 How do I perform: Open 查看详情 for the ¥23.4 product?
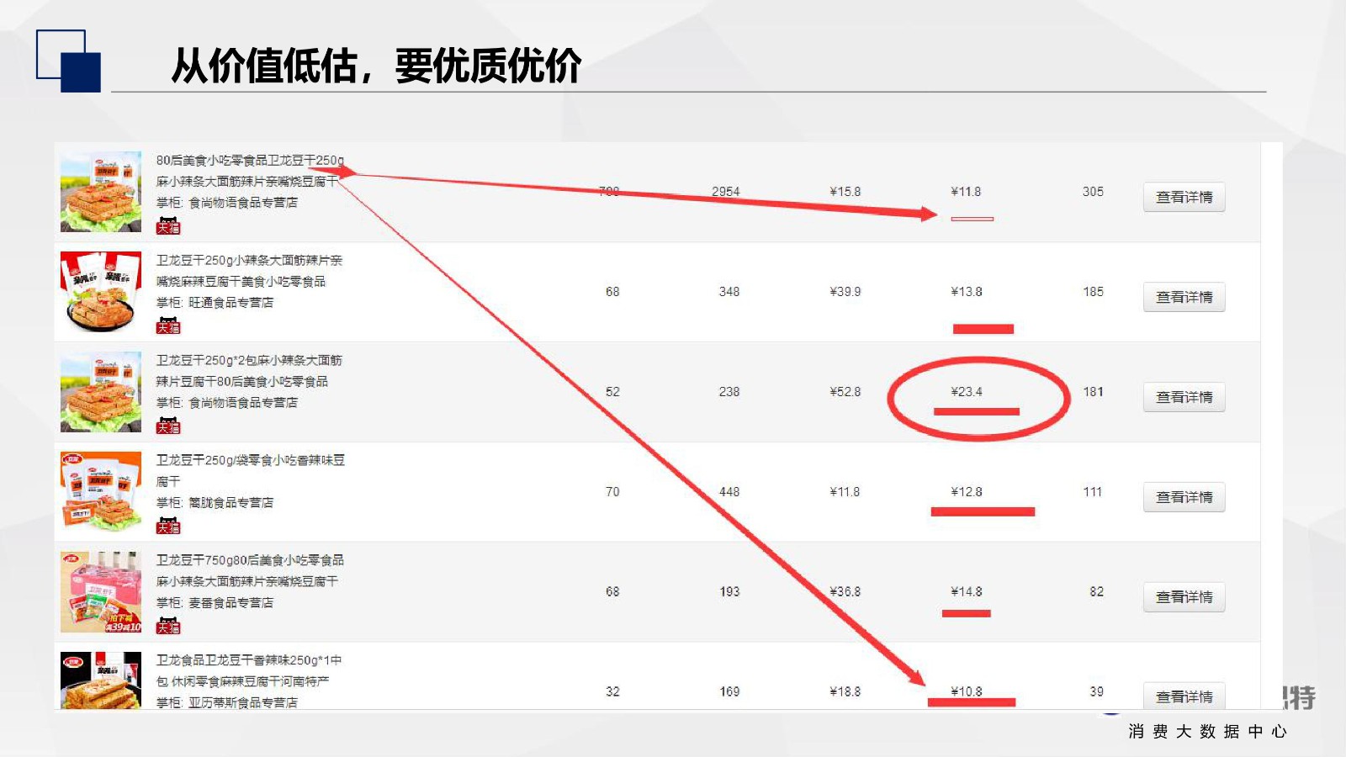click(x=1184, y=397)
